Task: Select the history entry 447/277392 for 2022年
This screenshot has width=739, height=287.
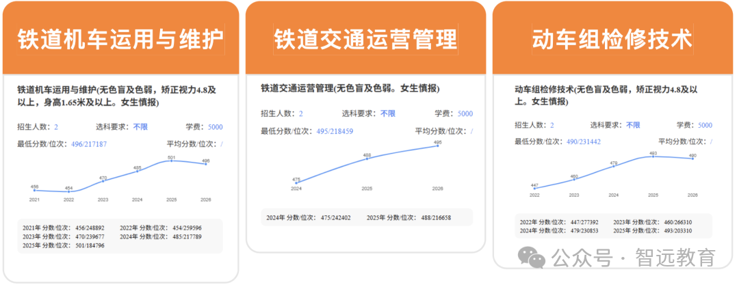Action: click(584, 222)
